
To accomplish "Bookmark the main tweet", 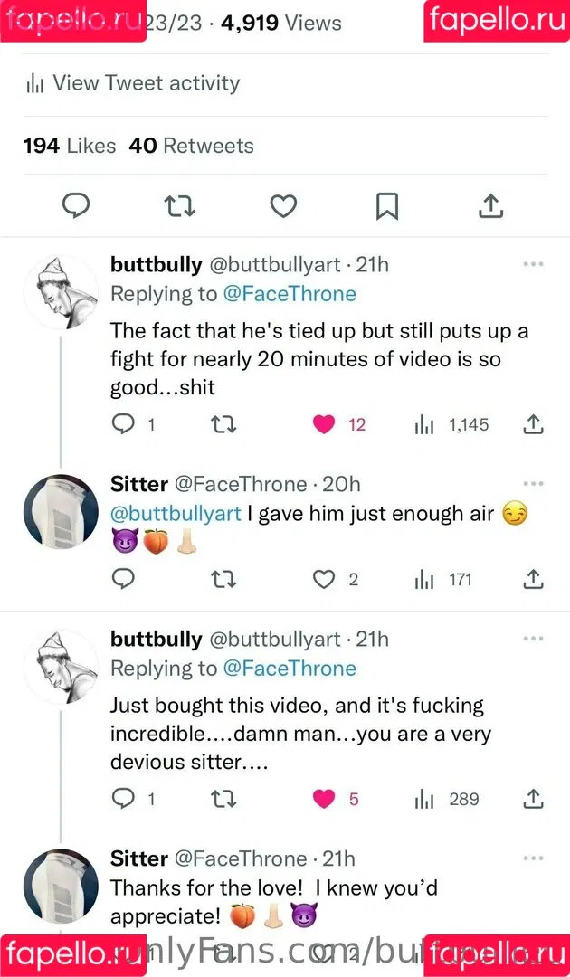I will coord(386,206).
